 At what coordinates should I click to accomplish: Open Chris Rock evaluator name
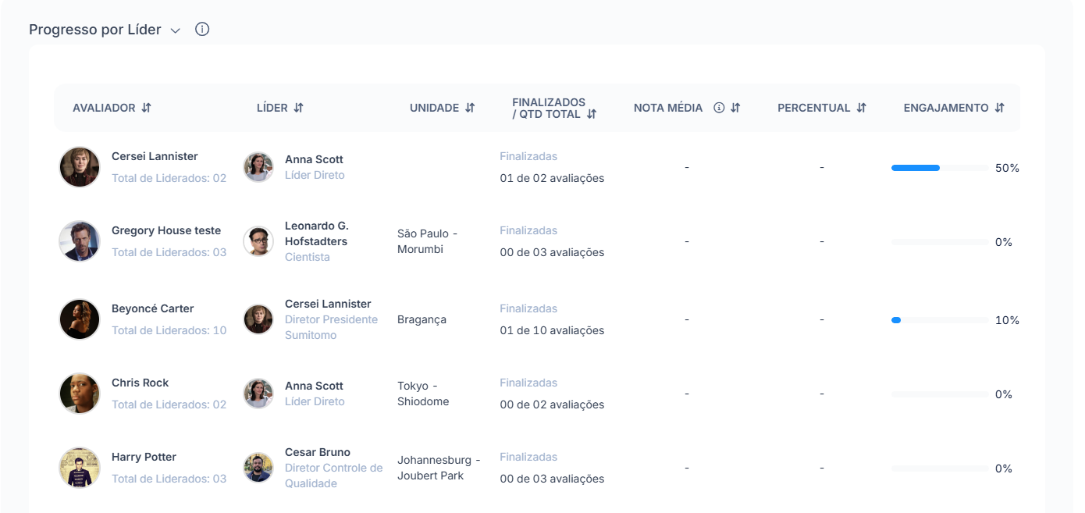[x=140, y=383]
